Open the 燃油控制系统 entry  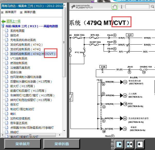coord(19,63)
